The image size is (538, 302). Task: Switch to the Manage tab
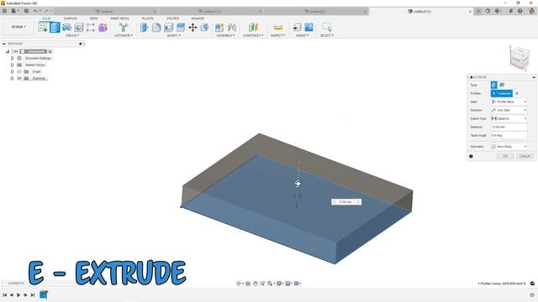[x=198, y=18]
